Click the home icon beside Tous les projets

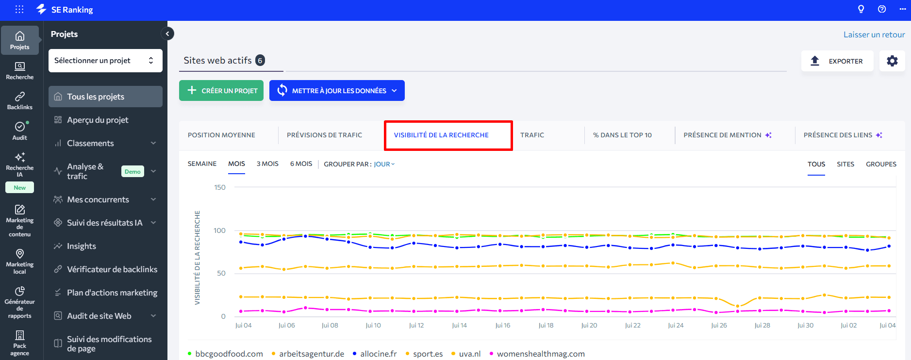pyautogui.click(x=58, y=97)
